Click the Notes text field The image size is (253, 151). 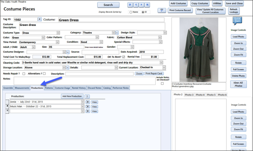click(x=84, y=81)
